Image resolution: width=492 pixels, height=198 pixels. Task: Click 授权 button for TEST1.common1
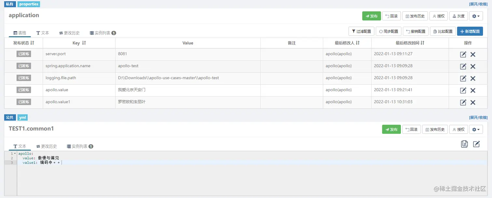coord(458,130)
